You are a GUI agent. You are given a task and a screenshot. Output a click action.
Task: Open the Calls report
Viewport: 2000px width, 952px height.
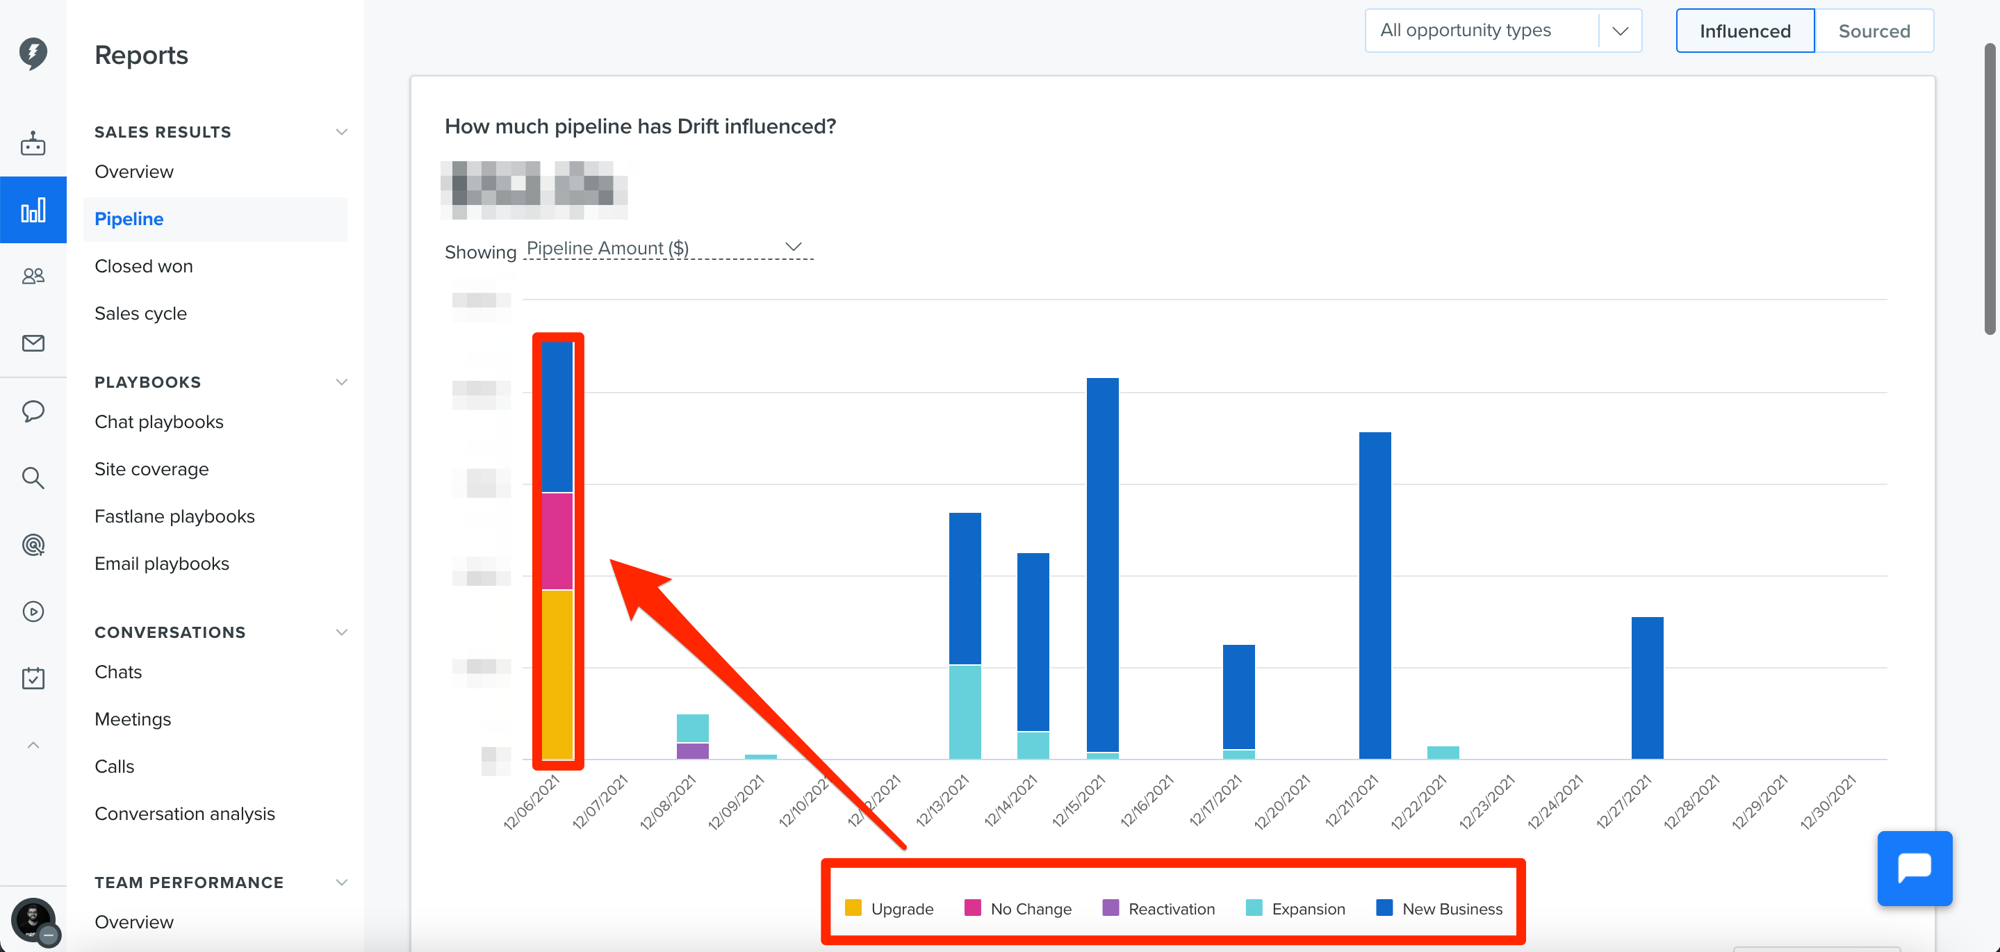coord(114,766)
